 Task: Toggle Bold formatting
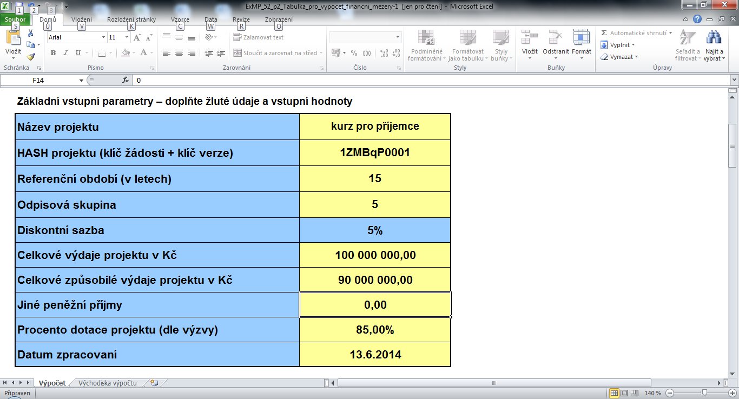click(x=53, y=53)
